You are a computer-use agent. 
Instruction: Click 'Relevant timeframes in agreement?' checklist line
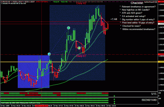[x=139, y=7]
